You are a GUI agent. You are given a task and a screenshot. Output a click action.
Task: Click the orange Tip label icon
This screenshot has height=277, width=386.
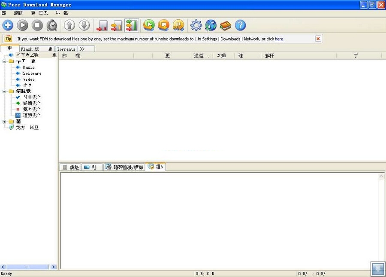(x=9, y=39)
